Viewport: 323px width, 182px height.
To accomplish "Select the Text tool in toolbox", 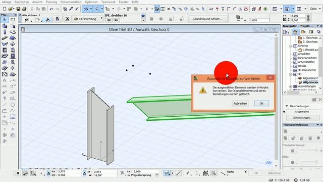I will pyautogui.click(x=5, y=80).
